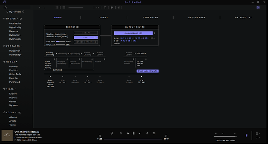Click Check audio HD profile button
This screenshot has height=144, width=268.
point(148,71)
